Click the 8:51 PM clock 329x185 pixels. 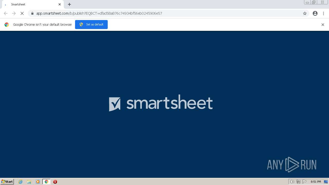[x=316, y=182]
